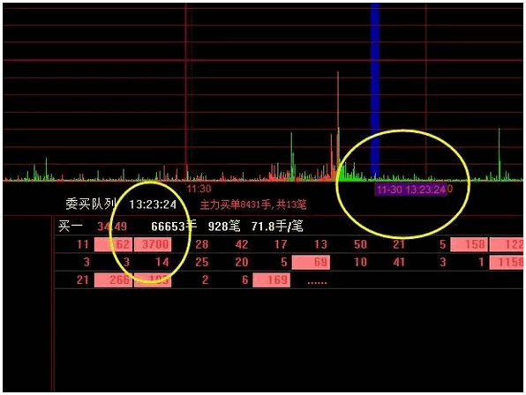The width and height of the screenshot is (526, 395).
Task: Click the 71.8手/笔 average text
Action: (277, 226)
